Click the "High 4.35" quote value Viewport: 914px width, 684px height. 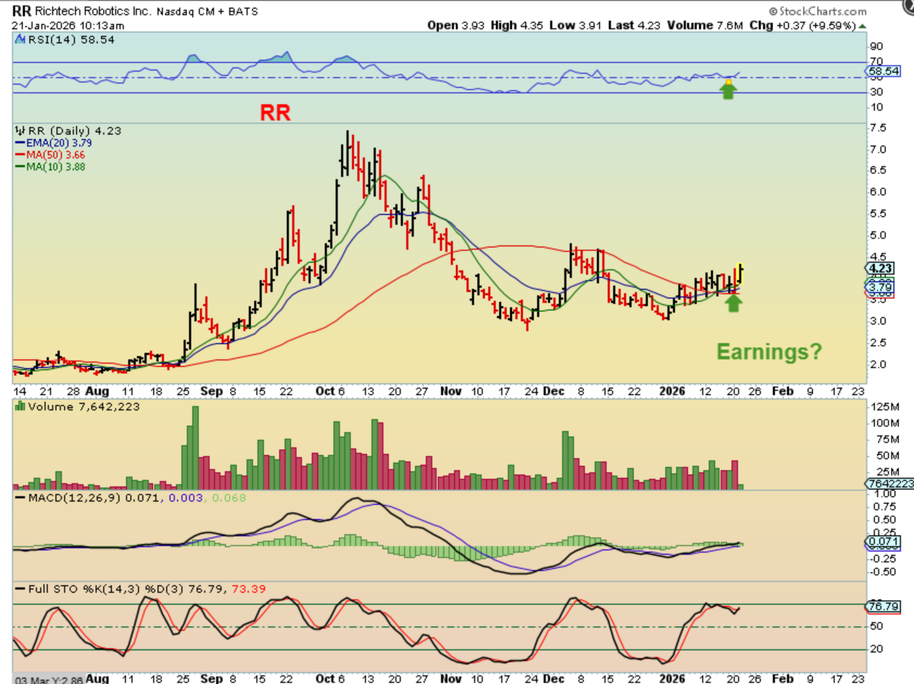[516, 26]
